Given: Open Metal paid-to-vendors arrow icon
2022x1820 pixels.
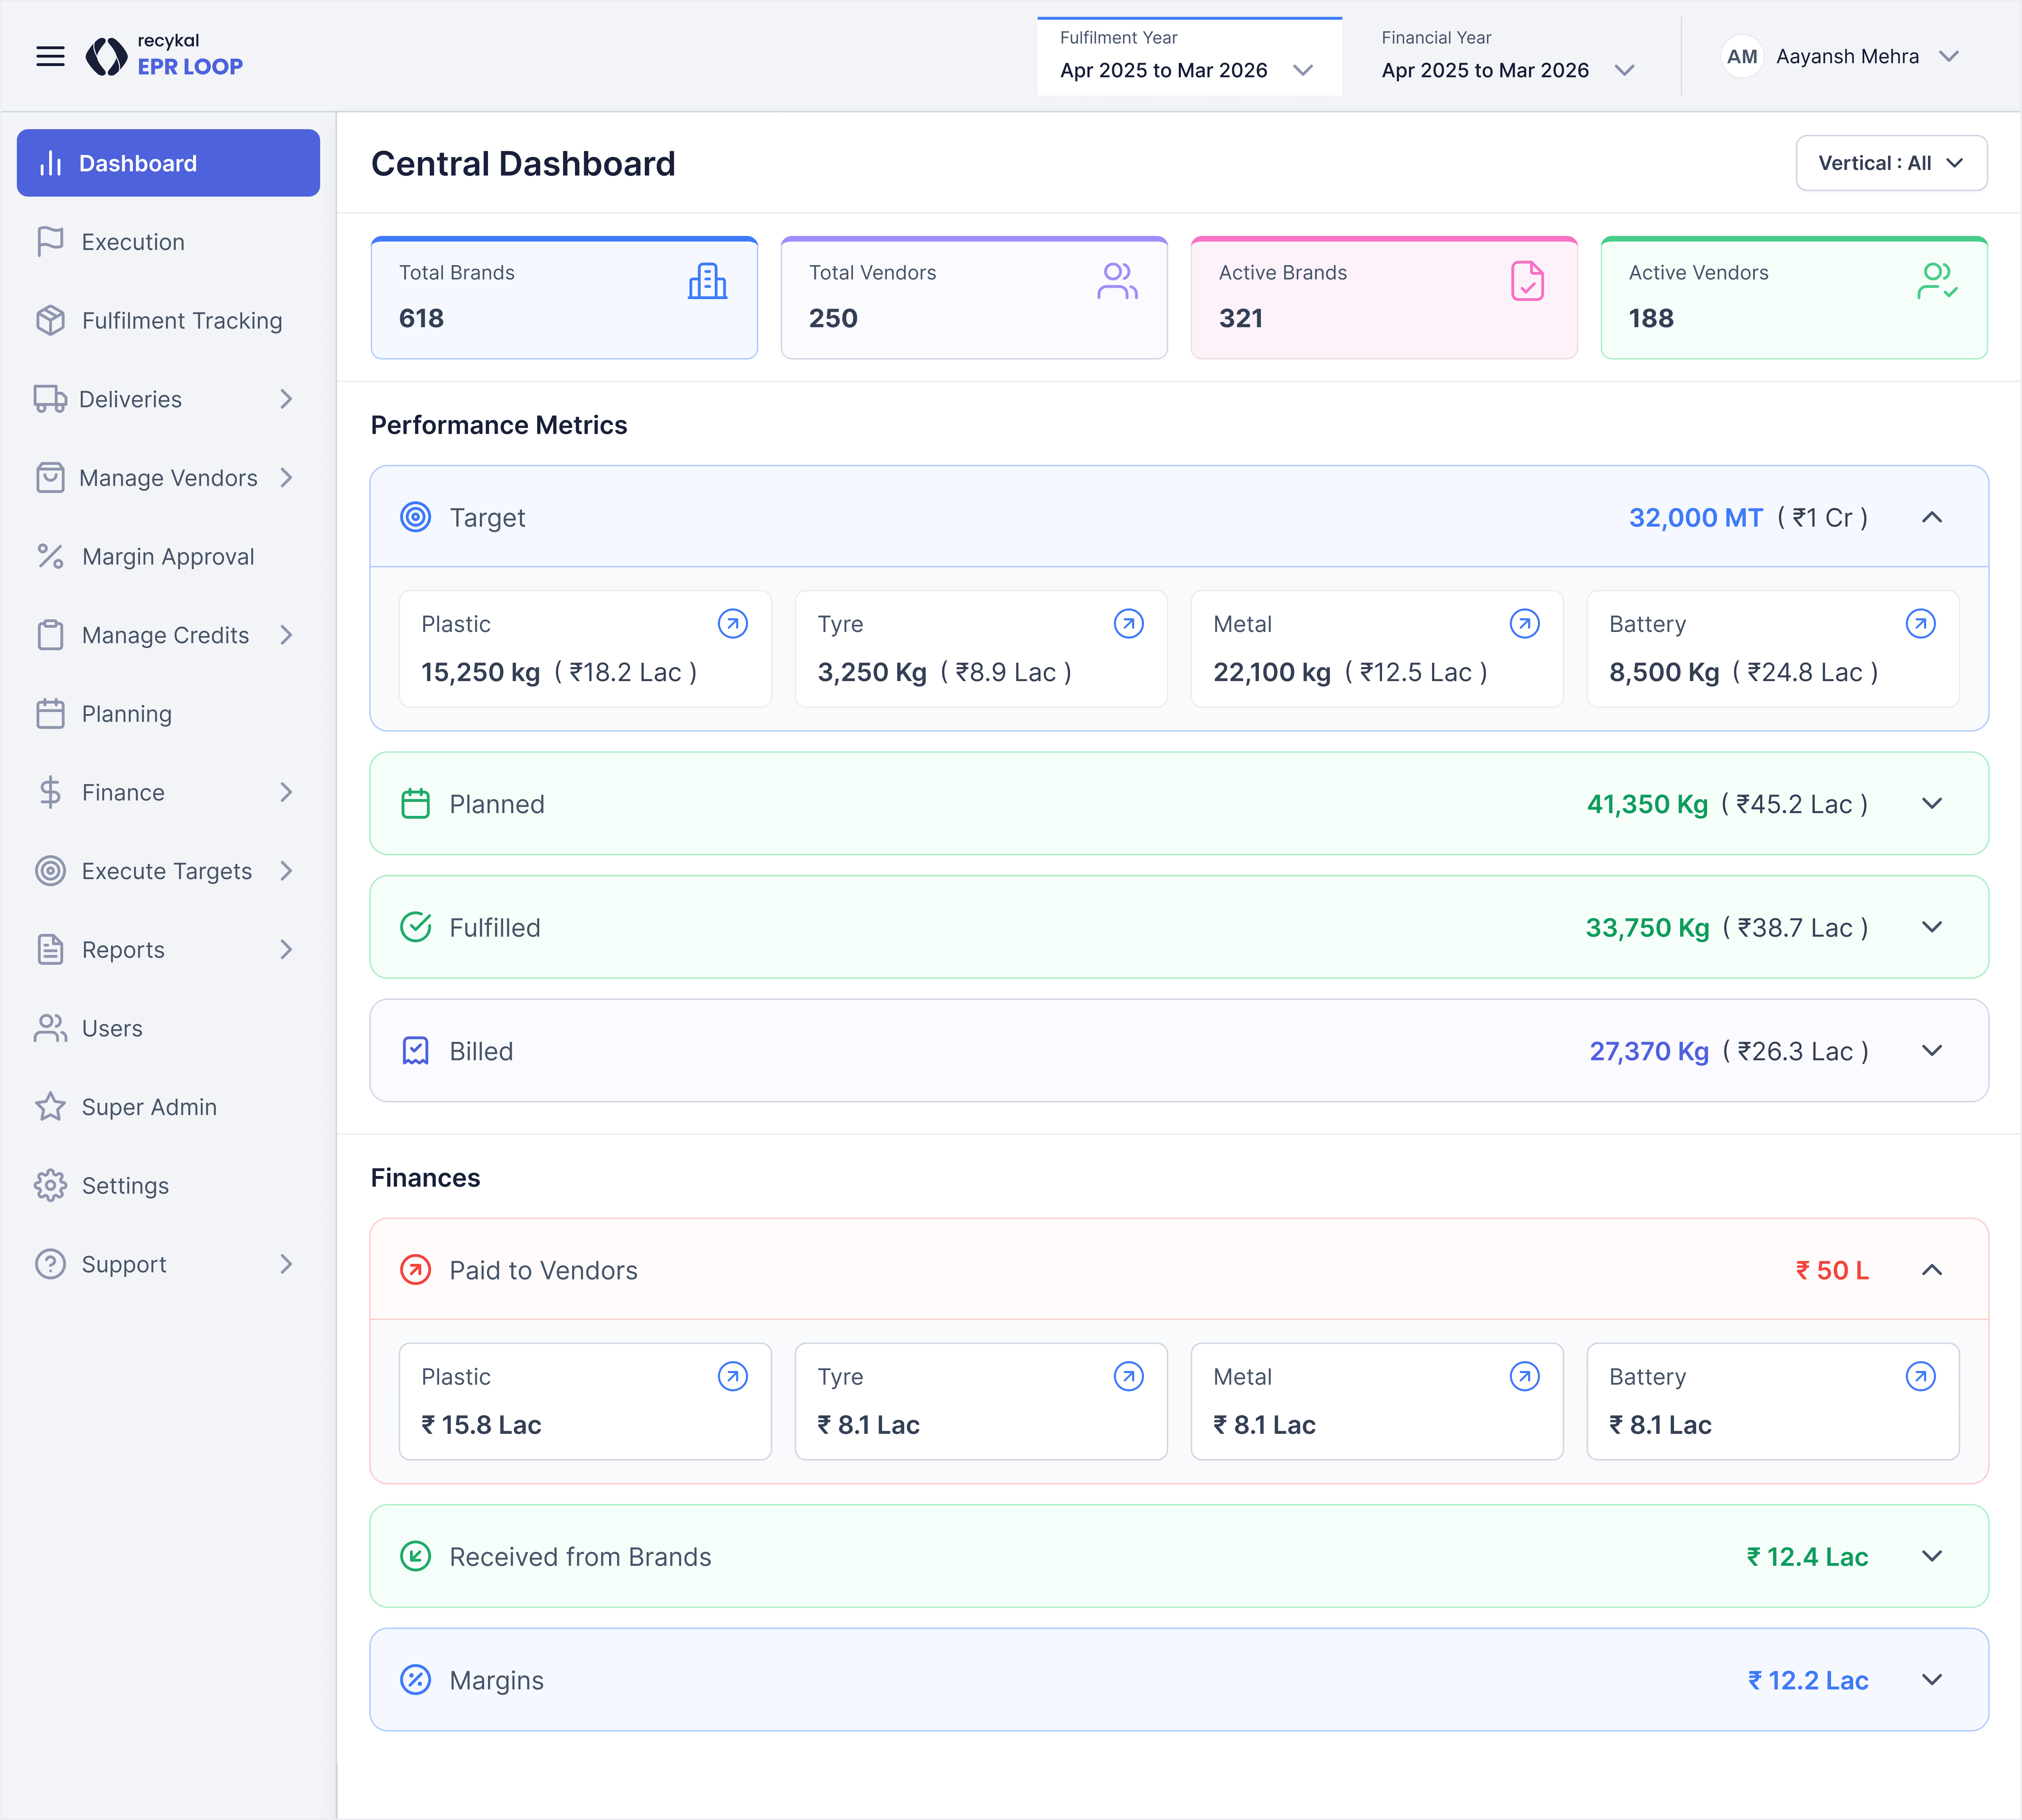Looking at the screenshot, I should coord(1523,1377).
